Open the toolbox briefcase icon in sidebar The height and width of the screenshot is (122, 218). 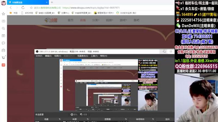[3, 50]
